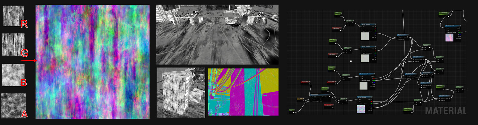Select the Blend_Difference node
478x125 pixels.
click(411, 75)
